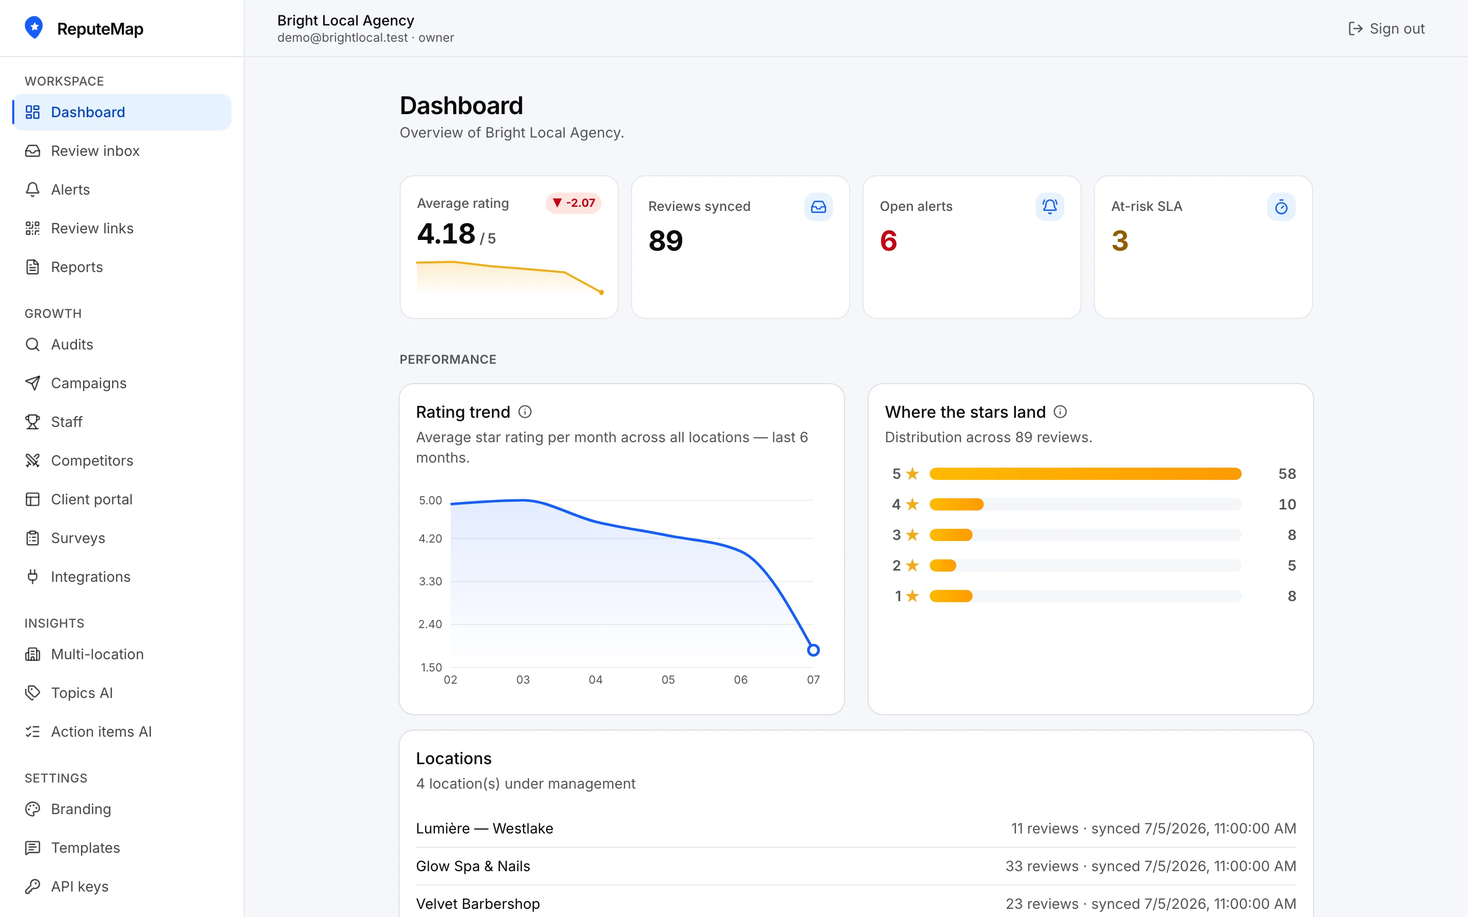Open API keys settings
The height and width of the screenshot is (917, 1468).
[x=122, y=886]
